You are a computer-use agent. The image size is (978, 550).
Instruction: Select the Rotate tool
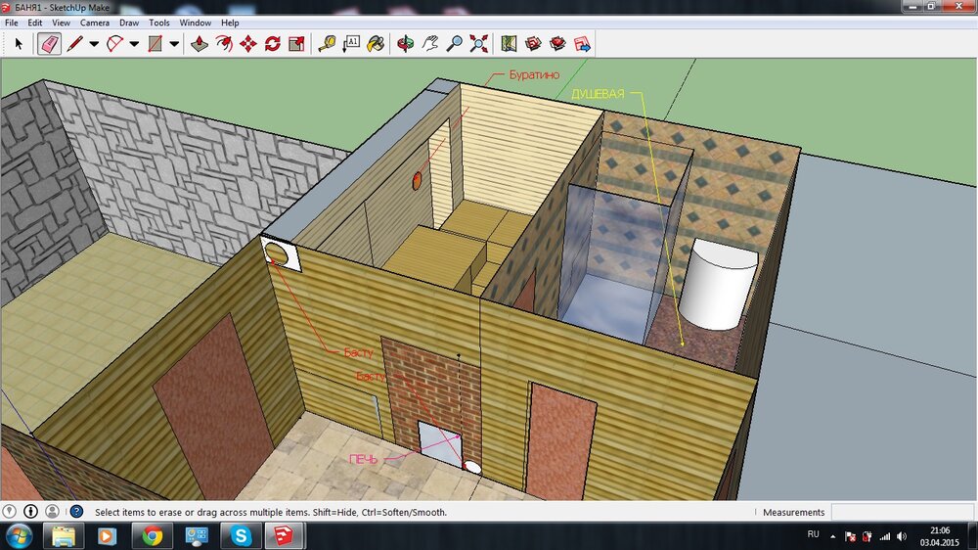[273, 43]
